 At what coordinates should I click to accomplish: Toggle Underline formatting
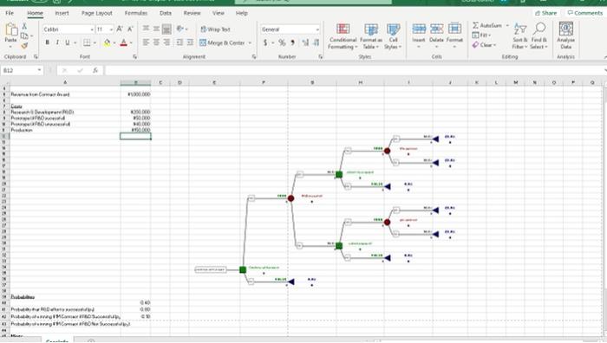[x=68, y=42]
